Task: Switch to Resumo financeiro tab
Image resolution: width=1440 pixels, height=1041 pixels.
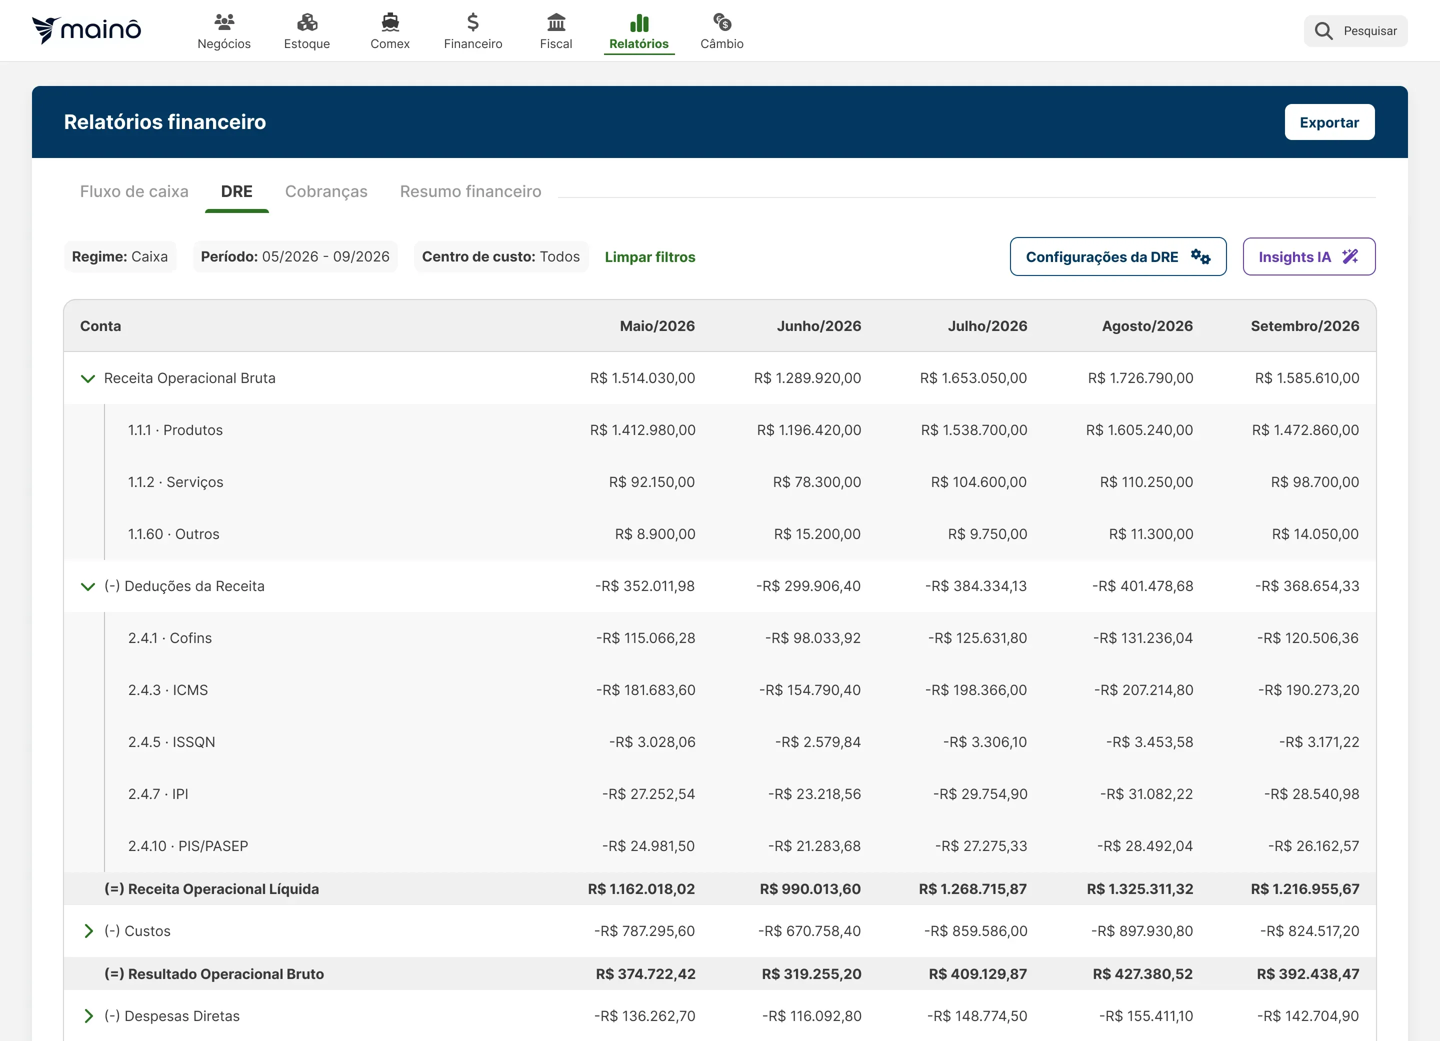Action: point(470,191)
